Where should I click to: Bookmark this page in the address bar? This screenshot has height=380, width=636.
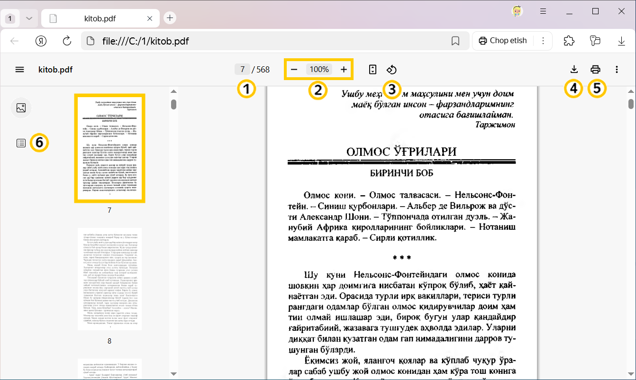[455, 41]
